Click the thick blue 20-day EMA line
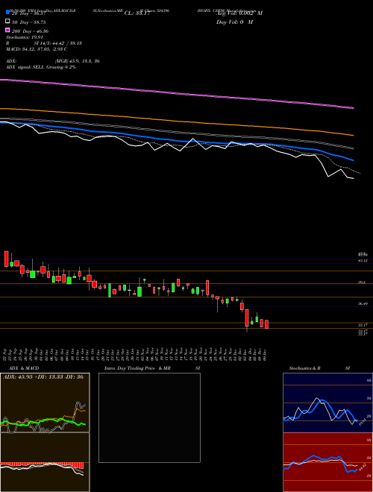The height and width of the screenshot is (492, 373). (x=177, y=141)
